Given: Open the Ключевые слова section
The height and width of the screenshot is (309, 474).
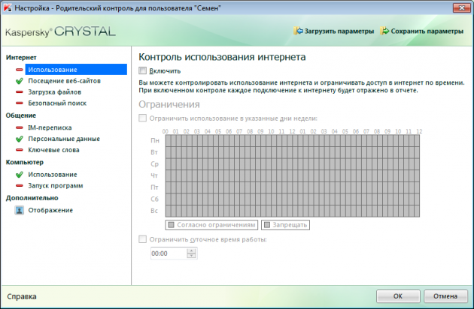Looking at the screenshot, I should point(54,150).
